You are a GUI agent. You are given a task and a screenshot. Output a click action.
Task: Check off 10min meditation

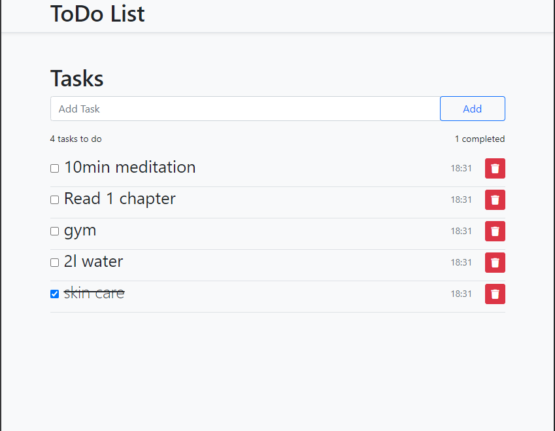pos(55,169)
